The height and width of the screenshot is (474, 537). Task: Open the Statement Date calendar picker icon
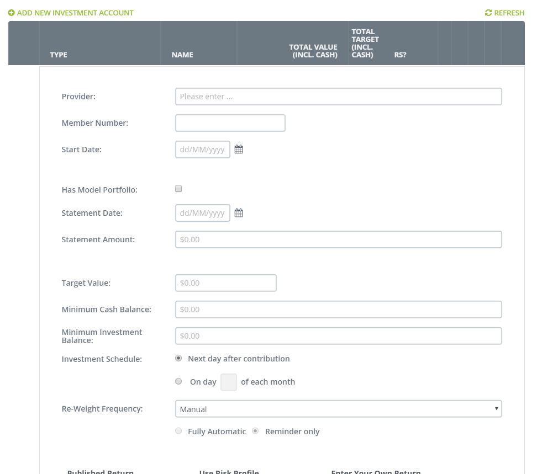coord(239,213)
